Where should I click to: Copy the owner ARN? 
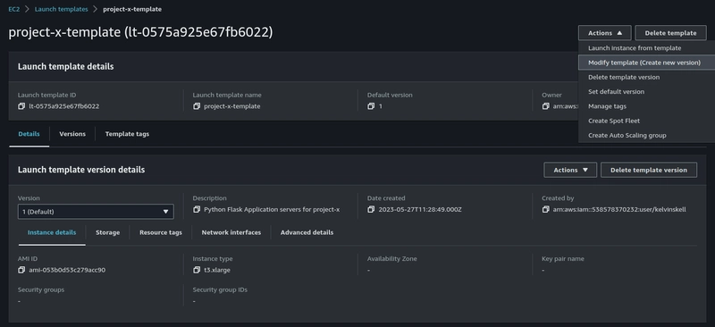[x=545, y=106]
